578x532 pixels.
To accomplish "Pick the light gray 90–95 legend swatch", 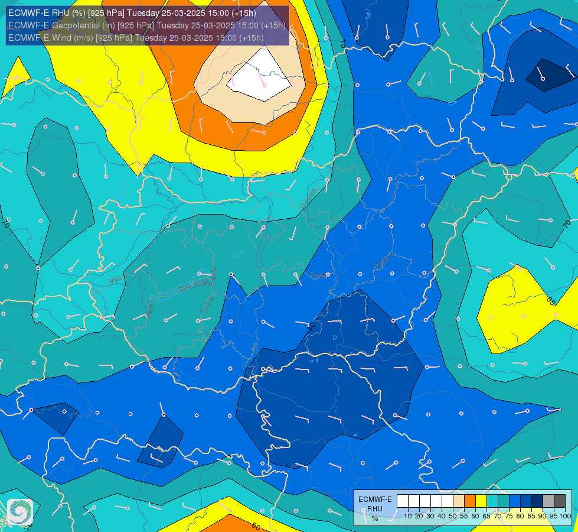I will click(x=548, y=501).
